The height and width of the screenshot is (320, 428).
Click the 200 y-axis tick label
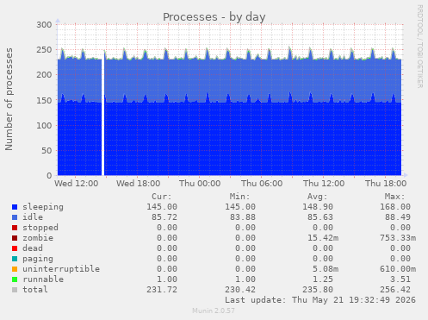(x=44, y=75)
